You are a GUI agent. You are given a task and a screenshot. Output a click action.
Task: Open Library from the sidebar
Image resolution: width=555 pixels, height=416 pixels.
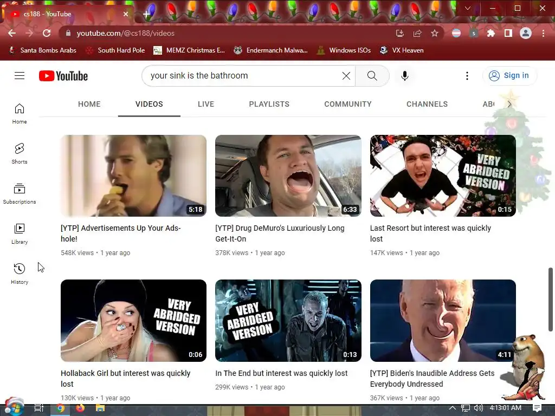(x=20, y=234)
